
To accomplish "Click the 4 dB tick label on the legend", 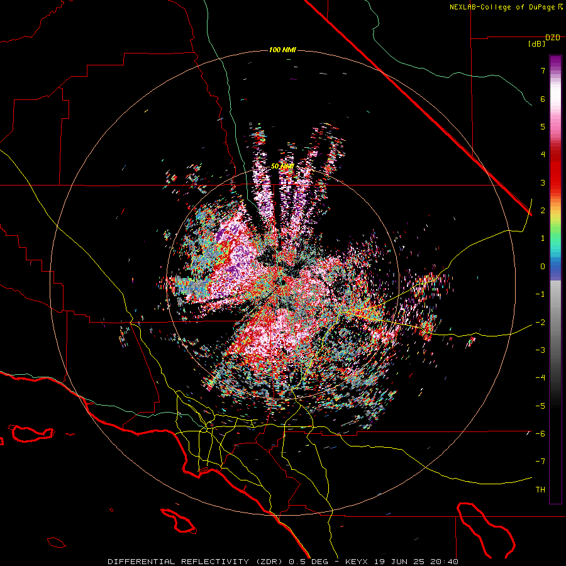I will coord(543,155).
